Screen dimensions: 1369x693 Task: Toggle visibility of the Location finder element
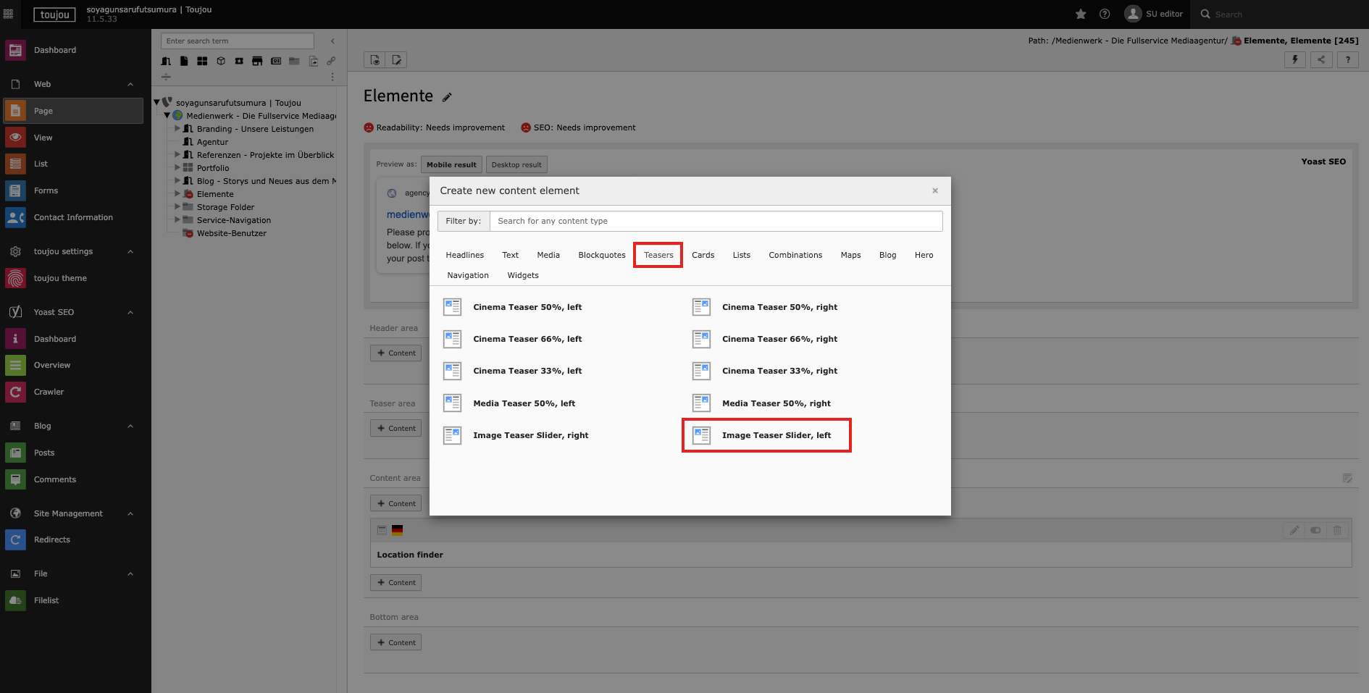[1315, 531]
